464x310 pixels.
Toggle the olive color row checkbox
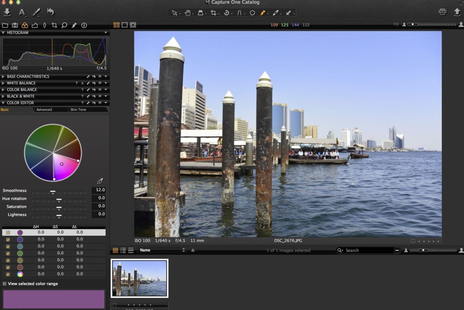coord(8,260)
